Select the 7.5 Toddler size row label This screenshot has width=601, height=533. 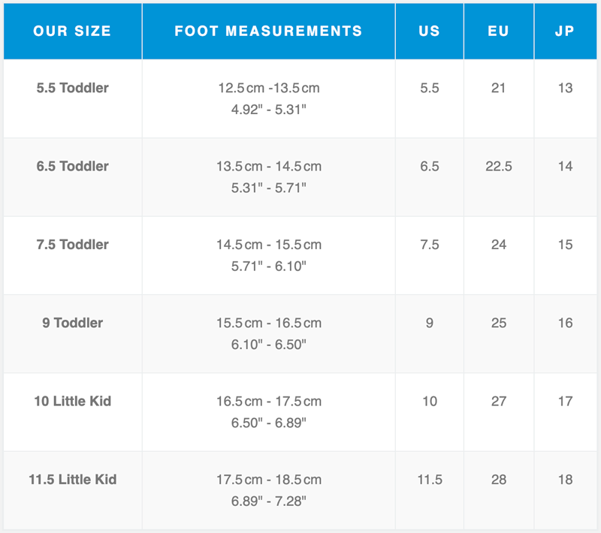point(72,244)
